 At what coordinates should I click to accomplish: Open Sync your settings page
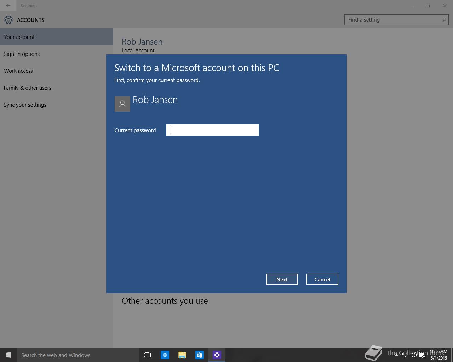pos(57,105)
